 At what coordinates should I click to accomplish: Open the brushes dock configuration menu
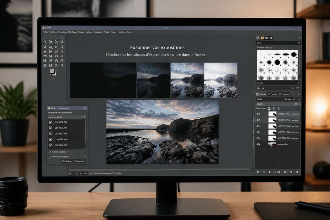[299, 38]
